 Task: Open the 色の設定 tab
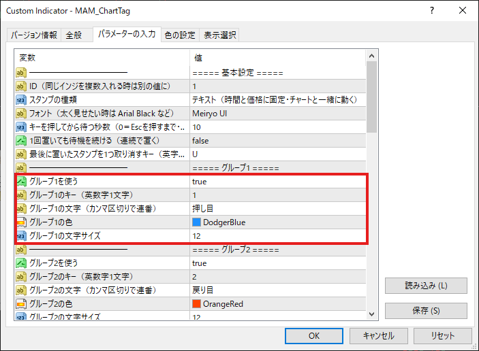click(x=180, y=35)
